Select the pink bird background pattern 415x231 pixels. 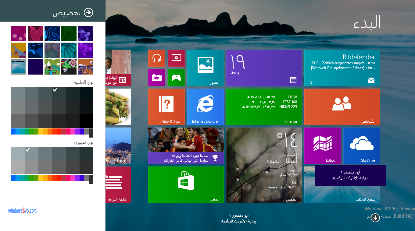pos(35,33)
